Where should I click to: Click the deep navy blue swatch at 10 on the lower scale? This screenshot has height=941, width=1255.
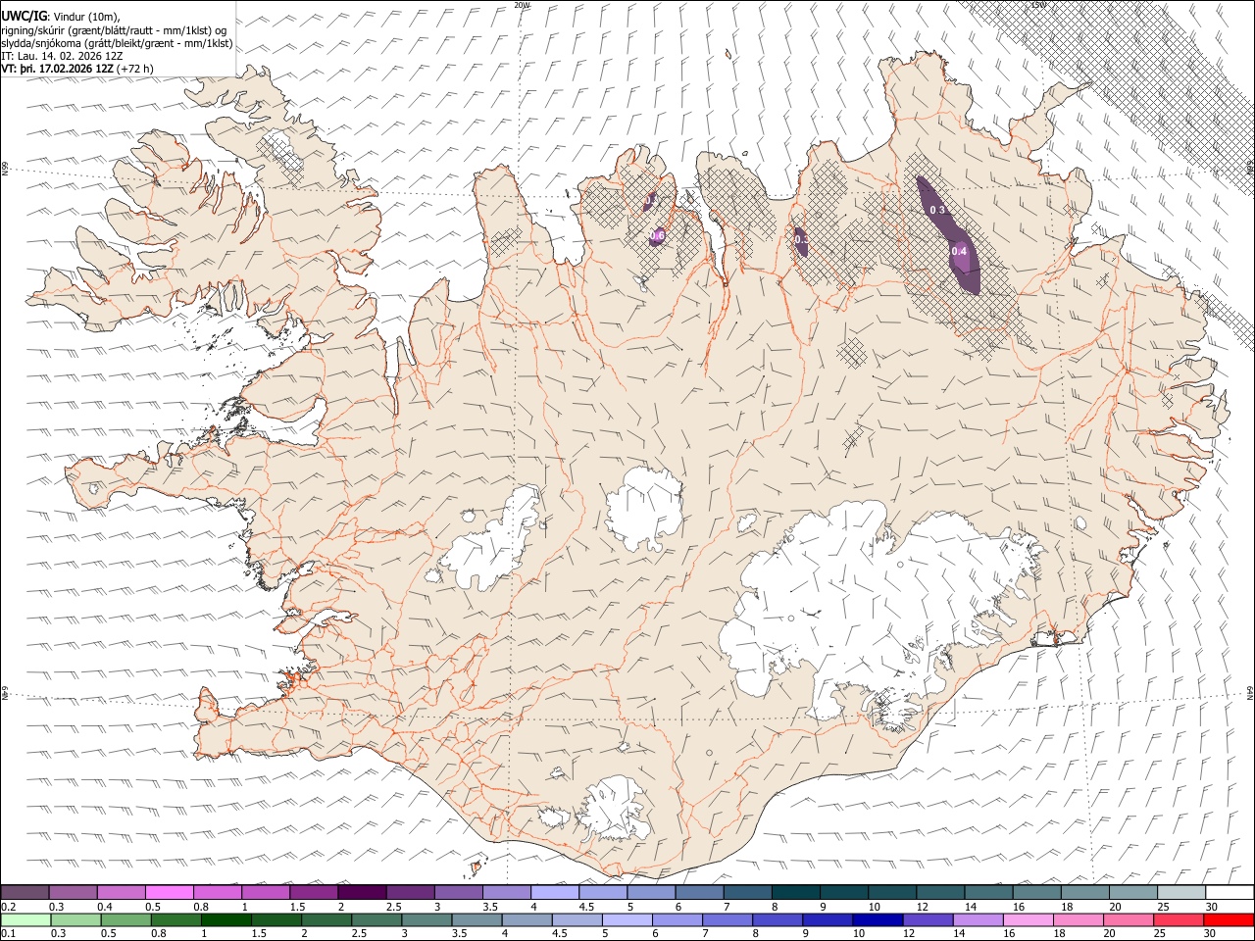[878, 919]
